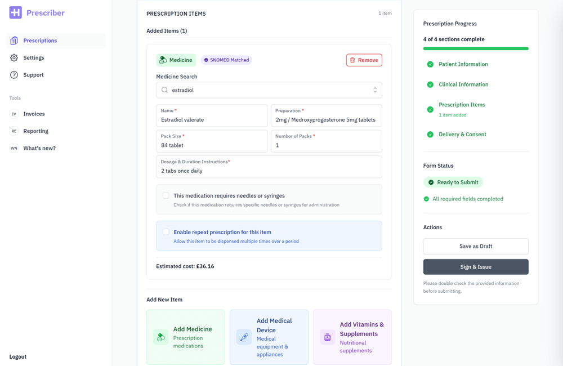Open Settings via the gear icon

click(14, 57)
